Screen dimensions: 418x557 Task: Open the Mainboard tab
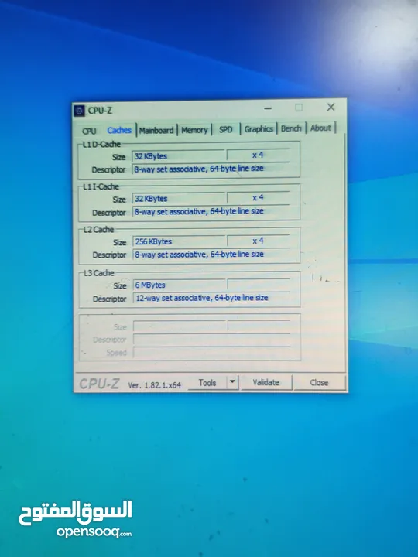156,131
